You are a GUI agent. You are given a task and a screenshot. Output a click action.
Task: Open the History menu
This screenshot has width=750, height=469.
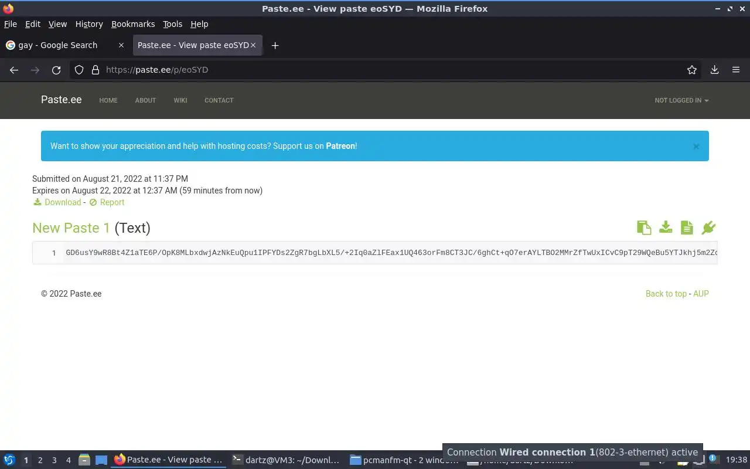pos(89,24)
